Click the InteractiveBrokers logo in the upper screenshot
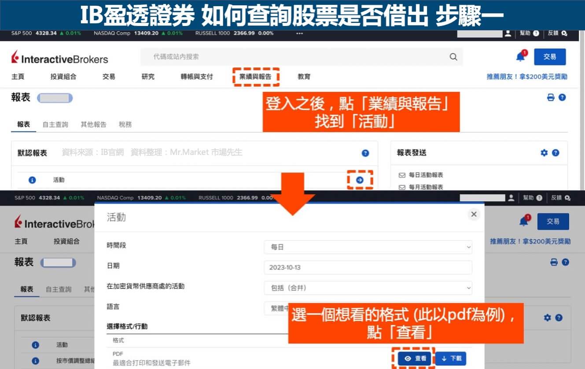Viewport: 585px width, 369px height. pos(59,58)
